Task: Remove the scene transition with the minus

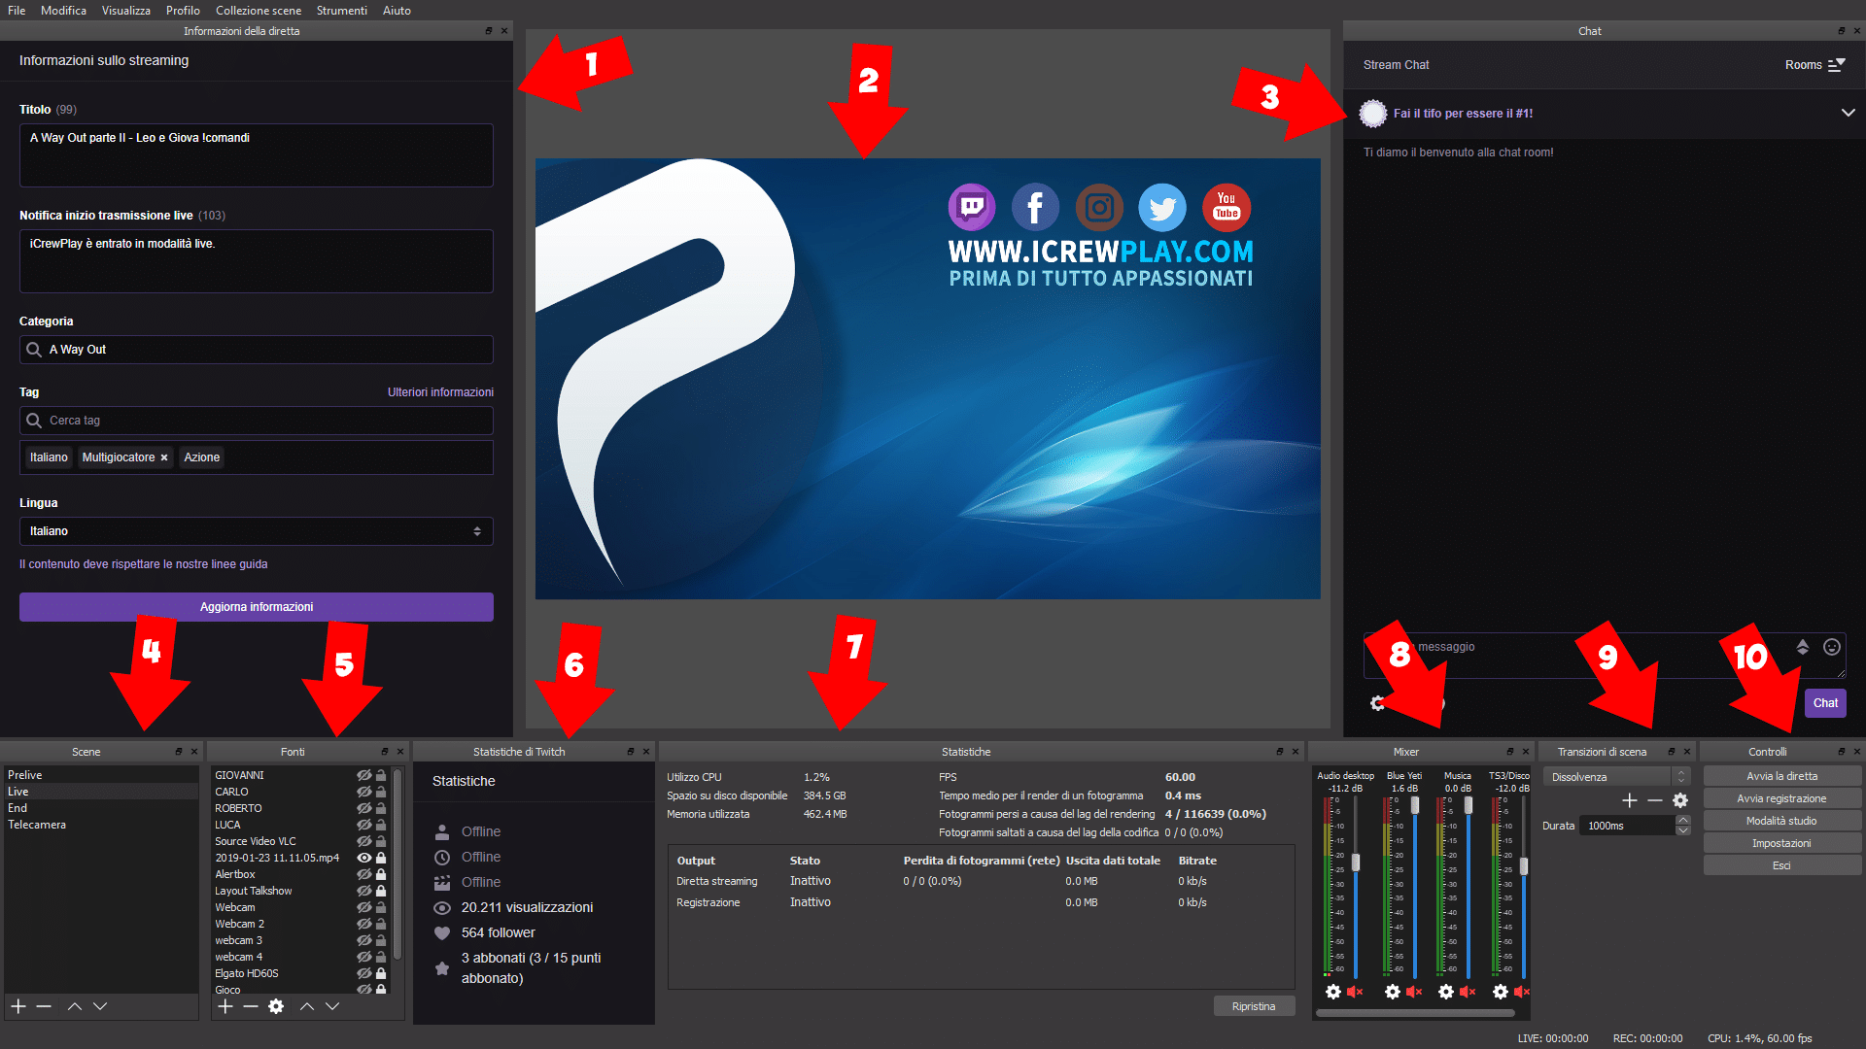Action: pos(1655,800)
